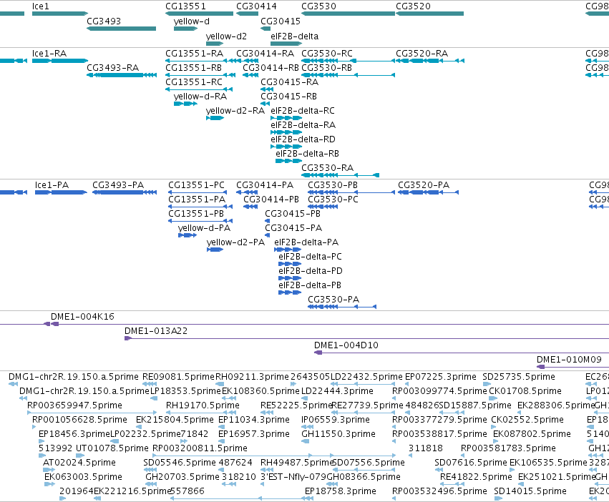Screen dimensions: 609x502
Task: Select the CG3530-RB transcript label
Action: tap(326, 68)
